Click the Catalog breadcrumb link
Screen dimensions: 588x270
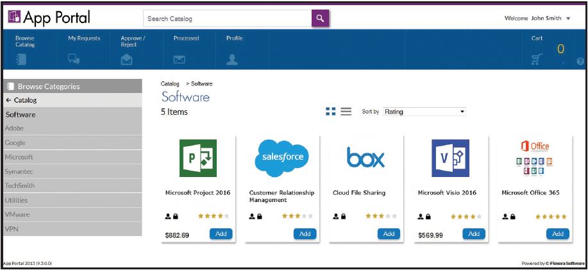tap(170, 83)
